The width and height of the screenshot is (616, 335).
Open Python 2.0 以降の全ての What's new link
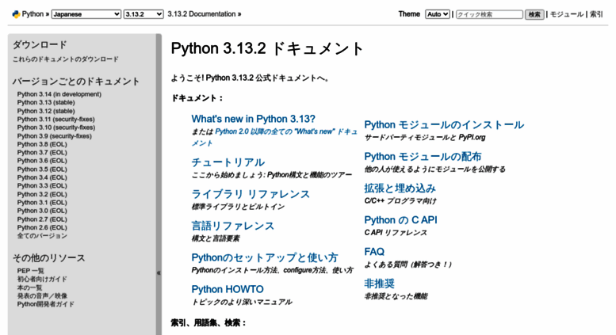pos(274,137)
